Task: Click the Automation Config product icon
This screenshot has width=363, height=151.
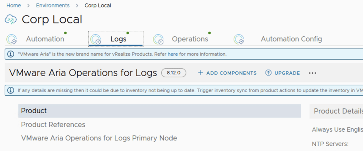Action: (x=239, y=40)
